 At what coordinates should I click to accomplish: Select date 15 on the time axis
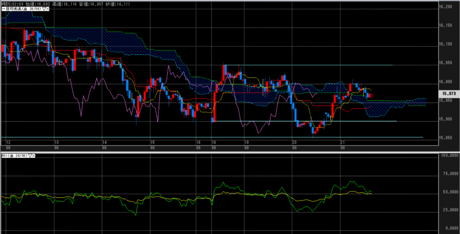pyautogui.click(x=152, y=142)
